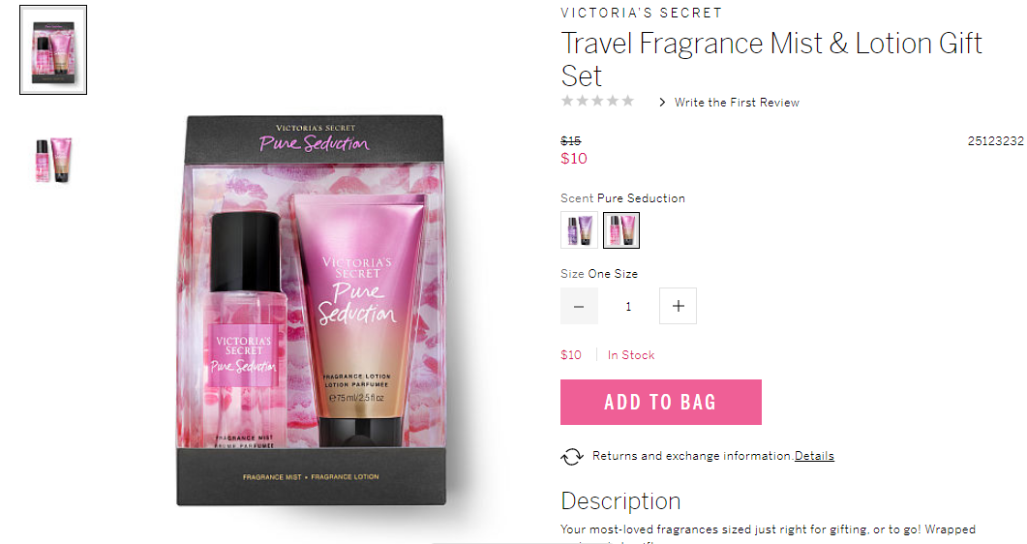This screenshot has height=544, width=1027.
Task: Click the Description heading
Action: 620,500
